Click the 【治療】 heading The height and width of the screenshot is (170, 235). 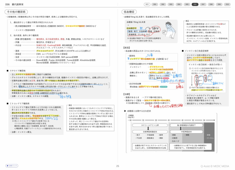[x=126, y=94]
